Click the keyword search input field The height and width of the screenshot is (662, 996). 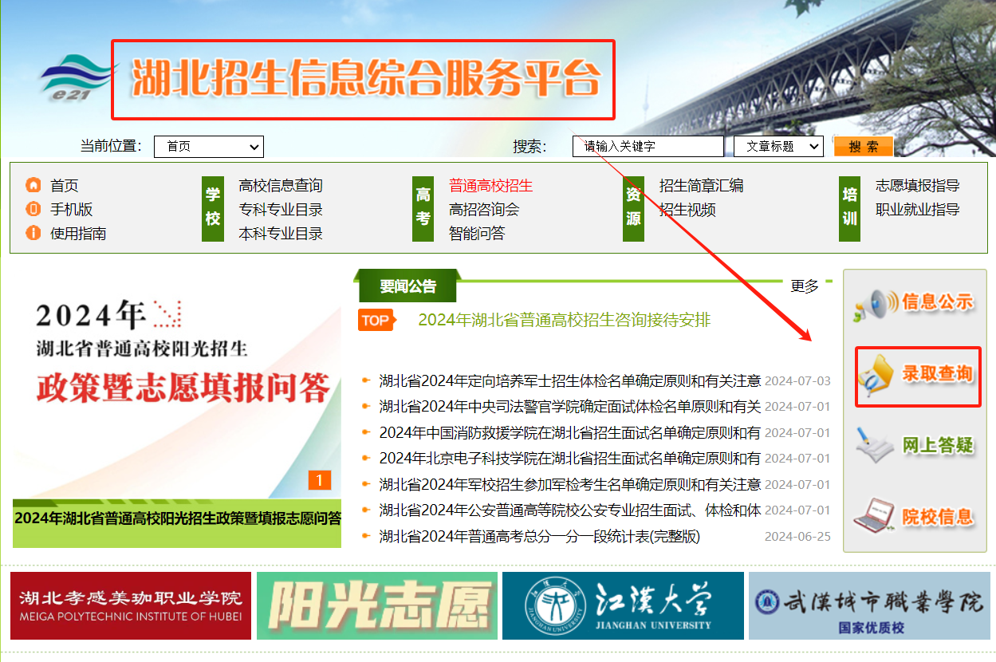point(648,146)
